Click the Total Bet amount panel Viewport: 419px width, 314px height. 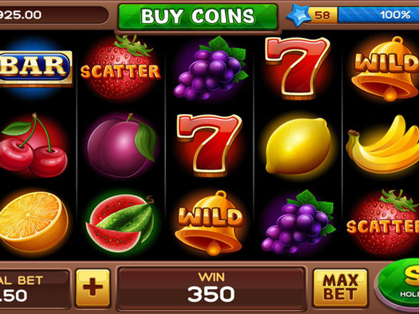[x=35, y=289]
